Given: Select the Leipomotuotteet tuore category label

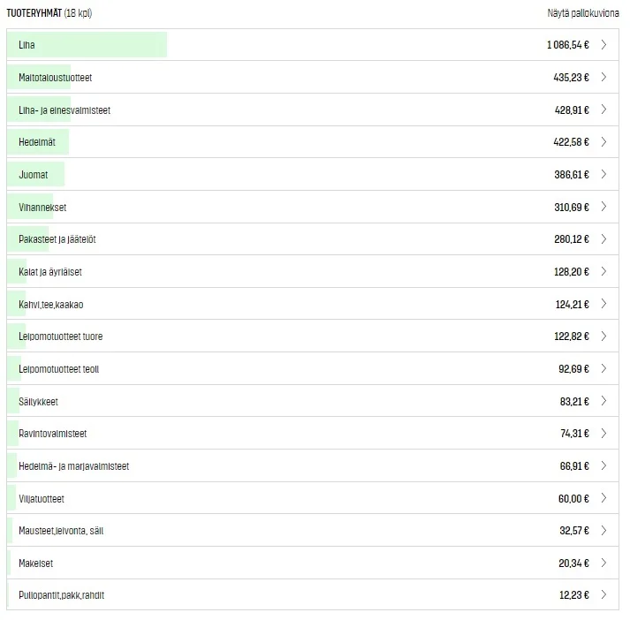Looking at the screenshot, I should (60, 336).
